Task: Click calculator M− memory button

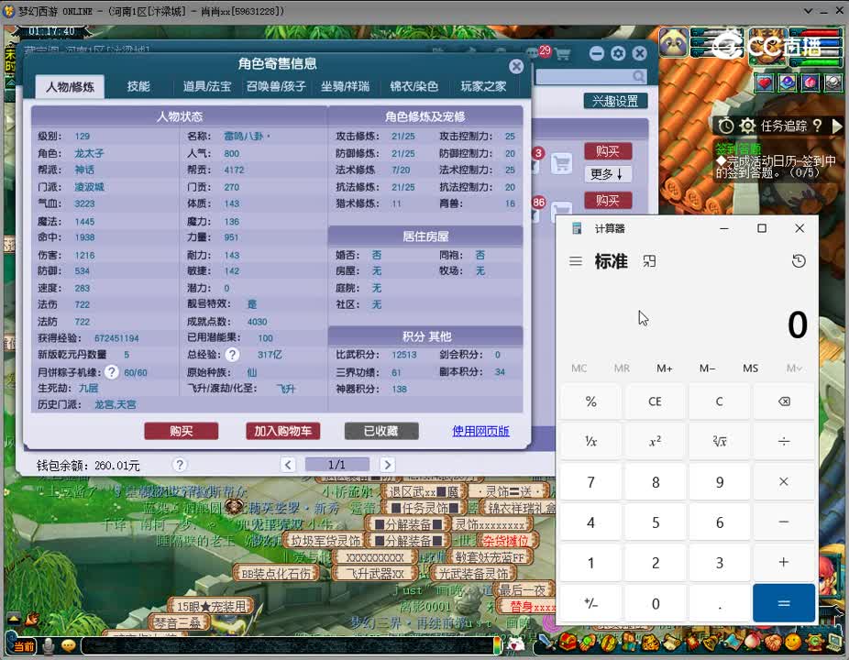Action: [x=707, y=368]
